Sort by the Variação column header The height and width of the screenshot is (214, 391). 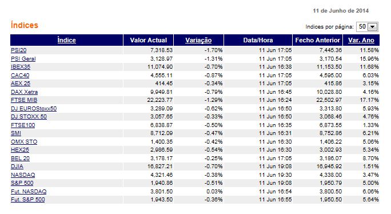click(198, 40)
